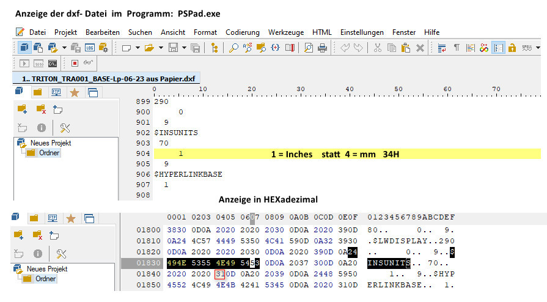This screenshot has width=547, height=302.
Task: Open the Datei menu
Action: [37, 32]
